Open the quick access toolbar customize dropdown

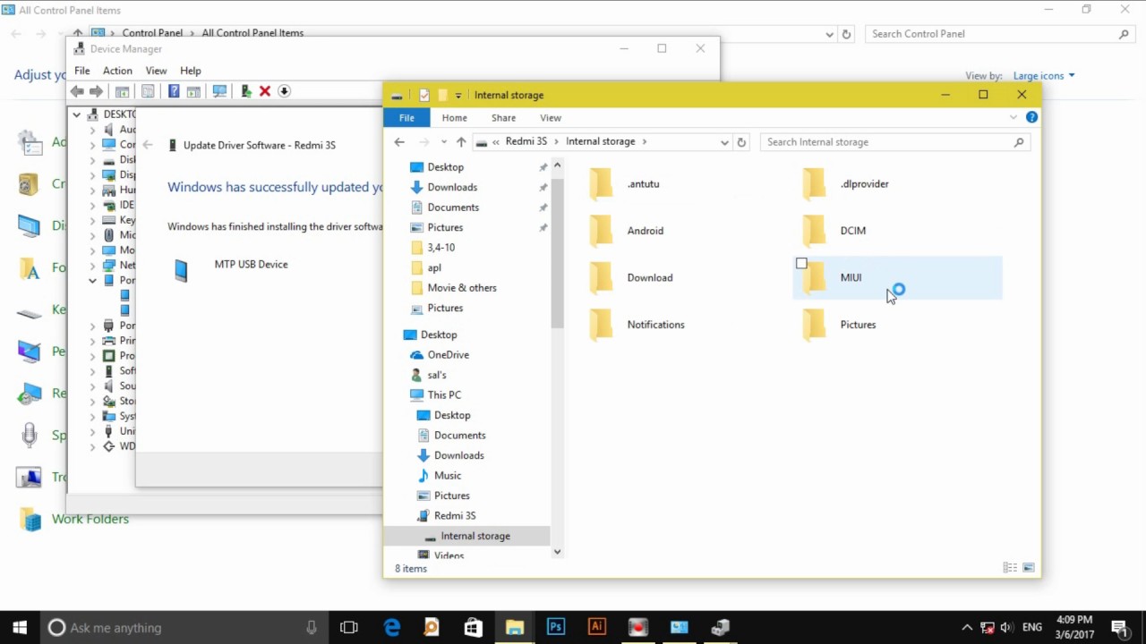pyautogui.click(x=458, y=95)
